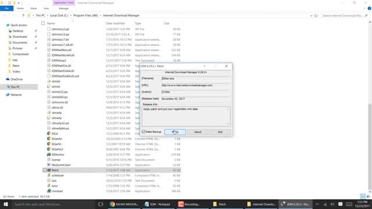Sort files by Name column header
The image size is (372, 209).
[51, 23]
